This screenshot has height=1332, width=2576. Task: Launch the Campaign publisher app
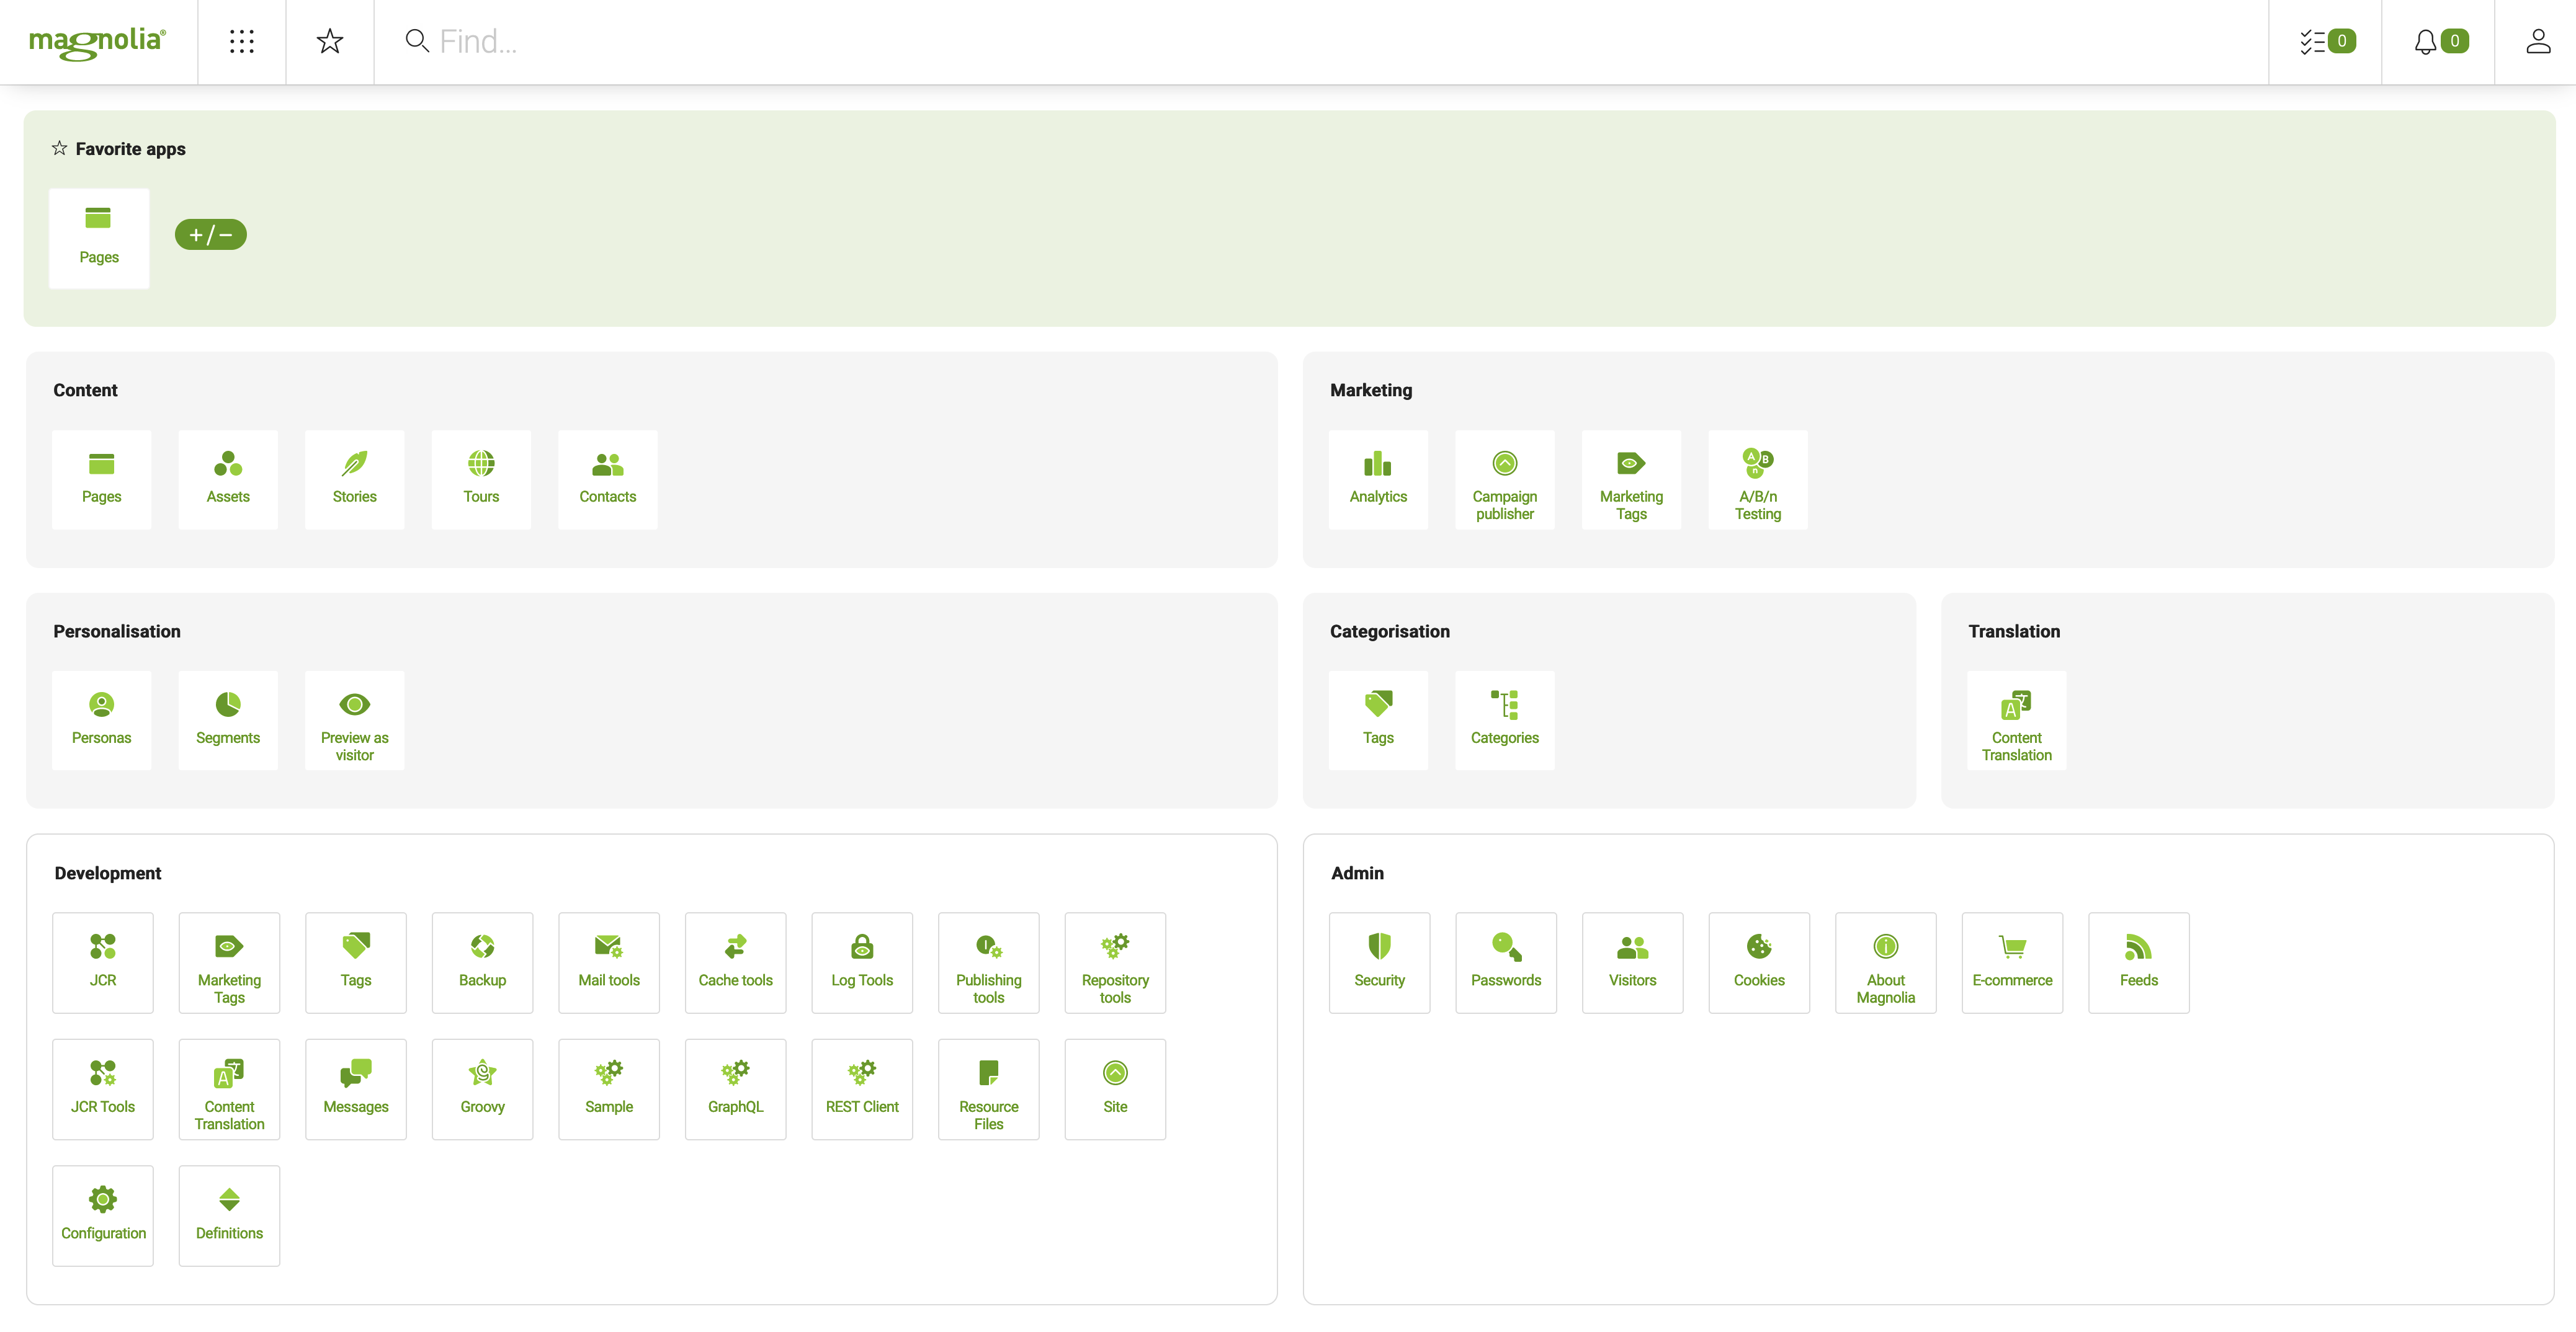click(1505, 479)
